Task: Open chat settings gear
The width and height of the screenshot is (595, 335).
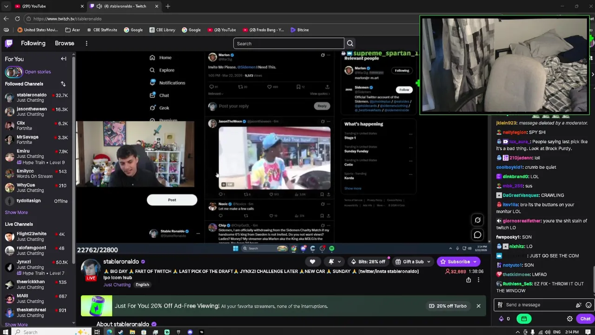Action: click(570, 319)
